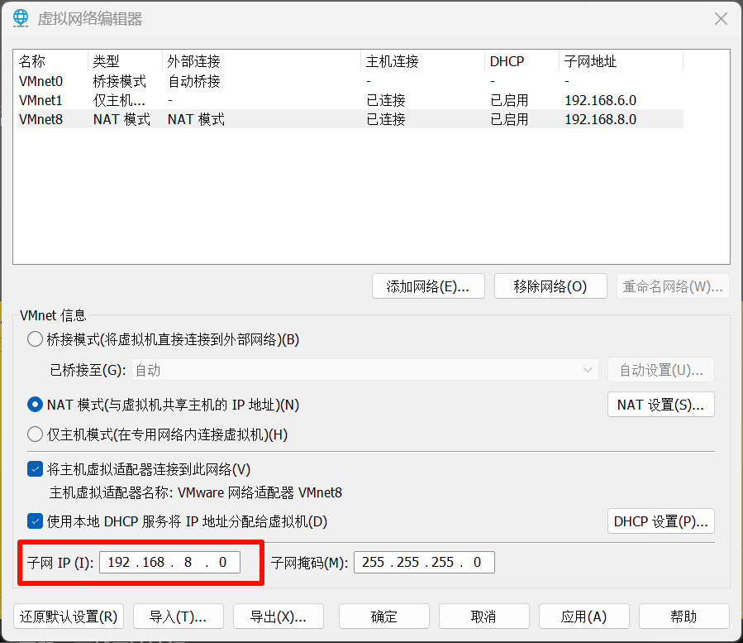This screenshot has height=643, width=743.
Task: Click the 移除网络(O) button
Action: [550, 286]
